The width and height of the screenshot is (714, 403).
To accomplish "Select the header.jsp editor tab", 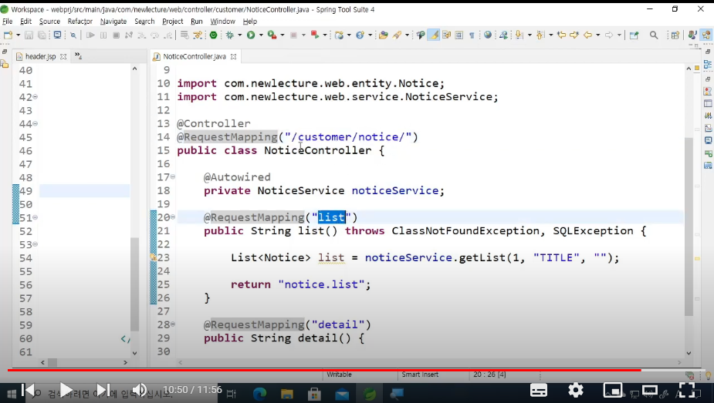I will [x=41, y=56].
